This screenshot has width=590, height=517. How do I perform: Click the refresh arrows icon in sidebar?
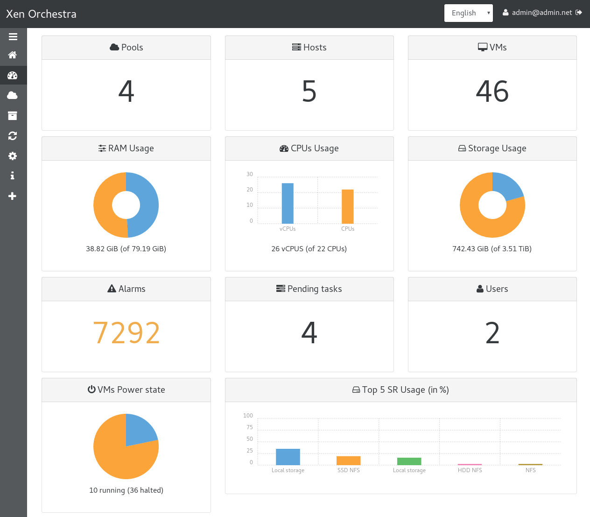pyautogui.click(x=13, y=136)
